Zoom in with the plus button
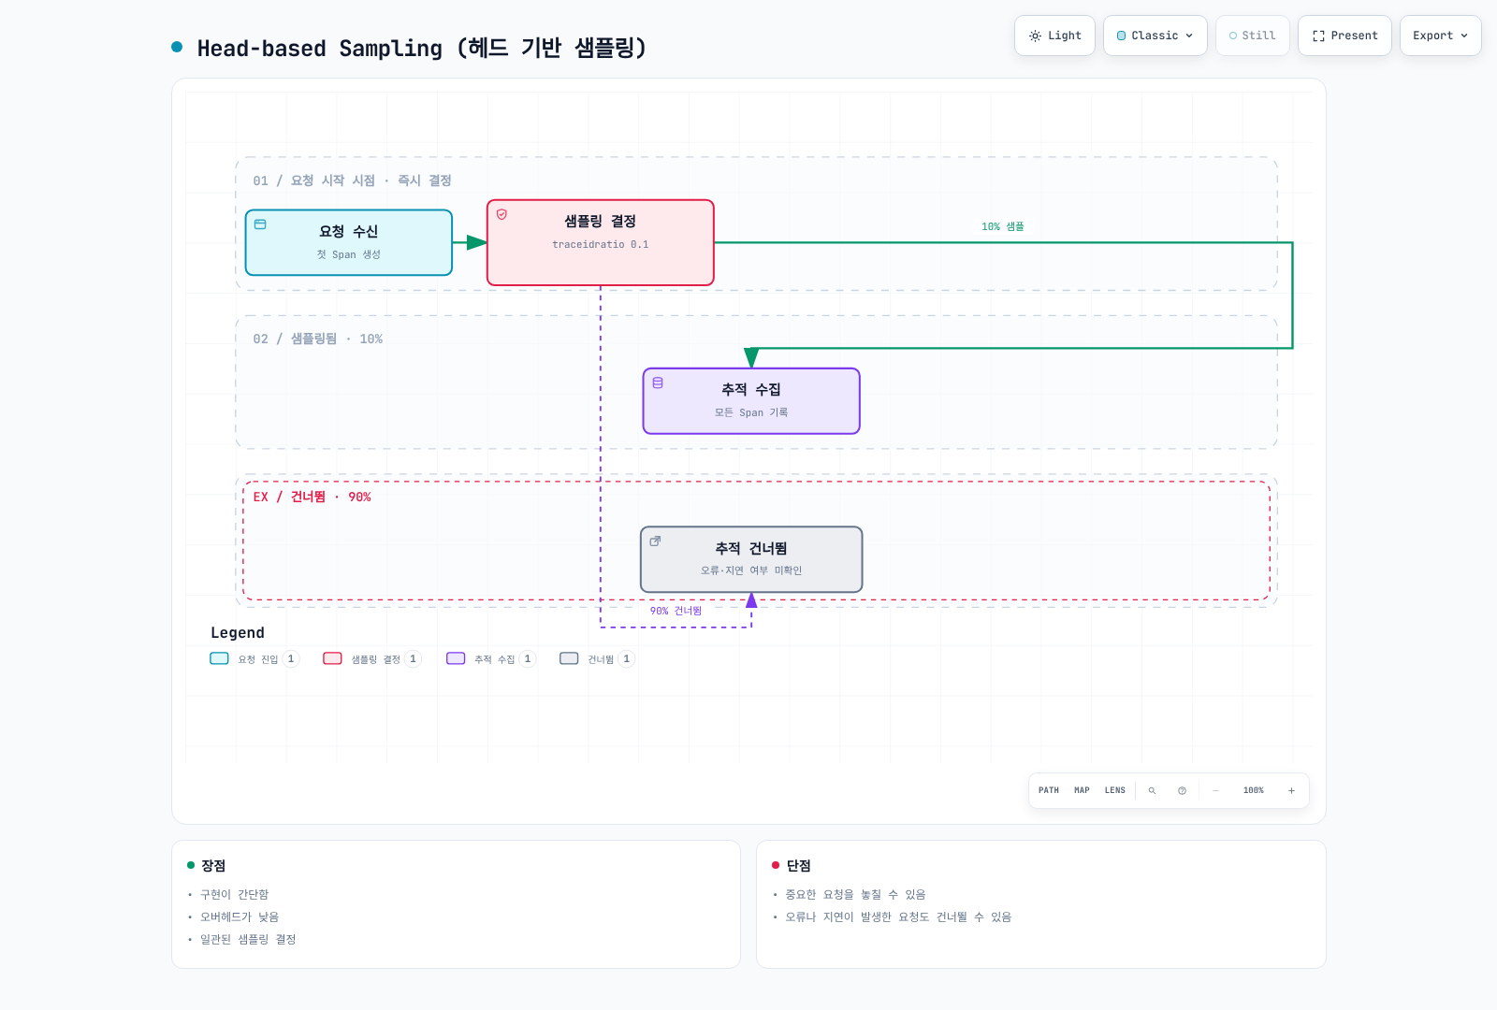This screenshot has width=1497, height=1010. tap(1291, 791)
